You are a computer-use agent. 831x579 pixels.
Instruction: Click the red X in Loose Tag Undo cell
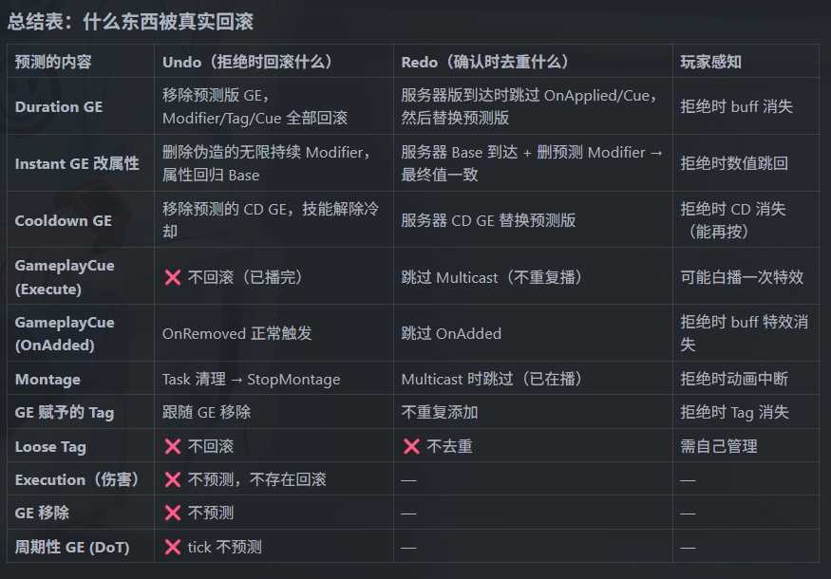pyautogui.click(x=173, y=446)
